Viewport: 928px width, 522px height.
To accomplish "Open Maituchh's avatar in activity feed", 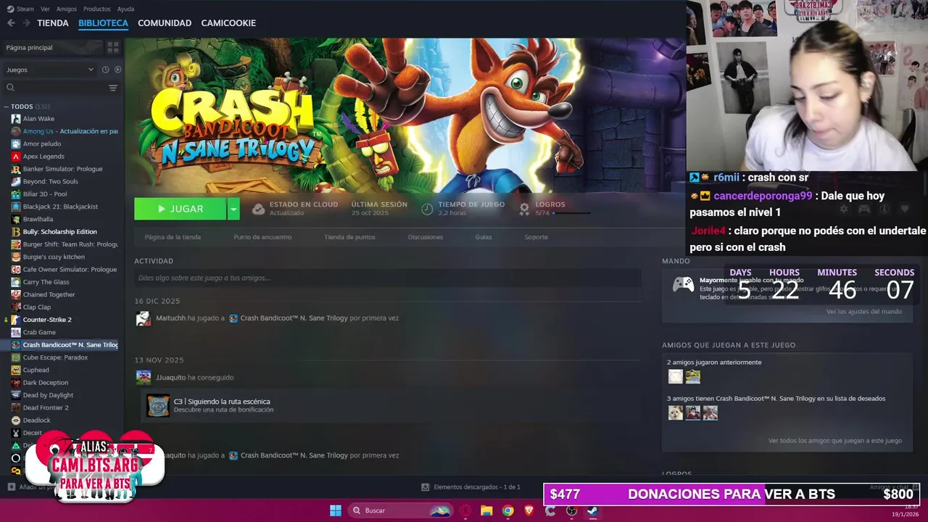I will click(x=144, y=318).
